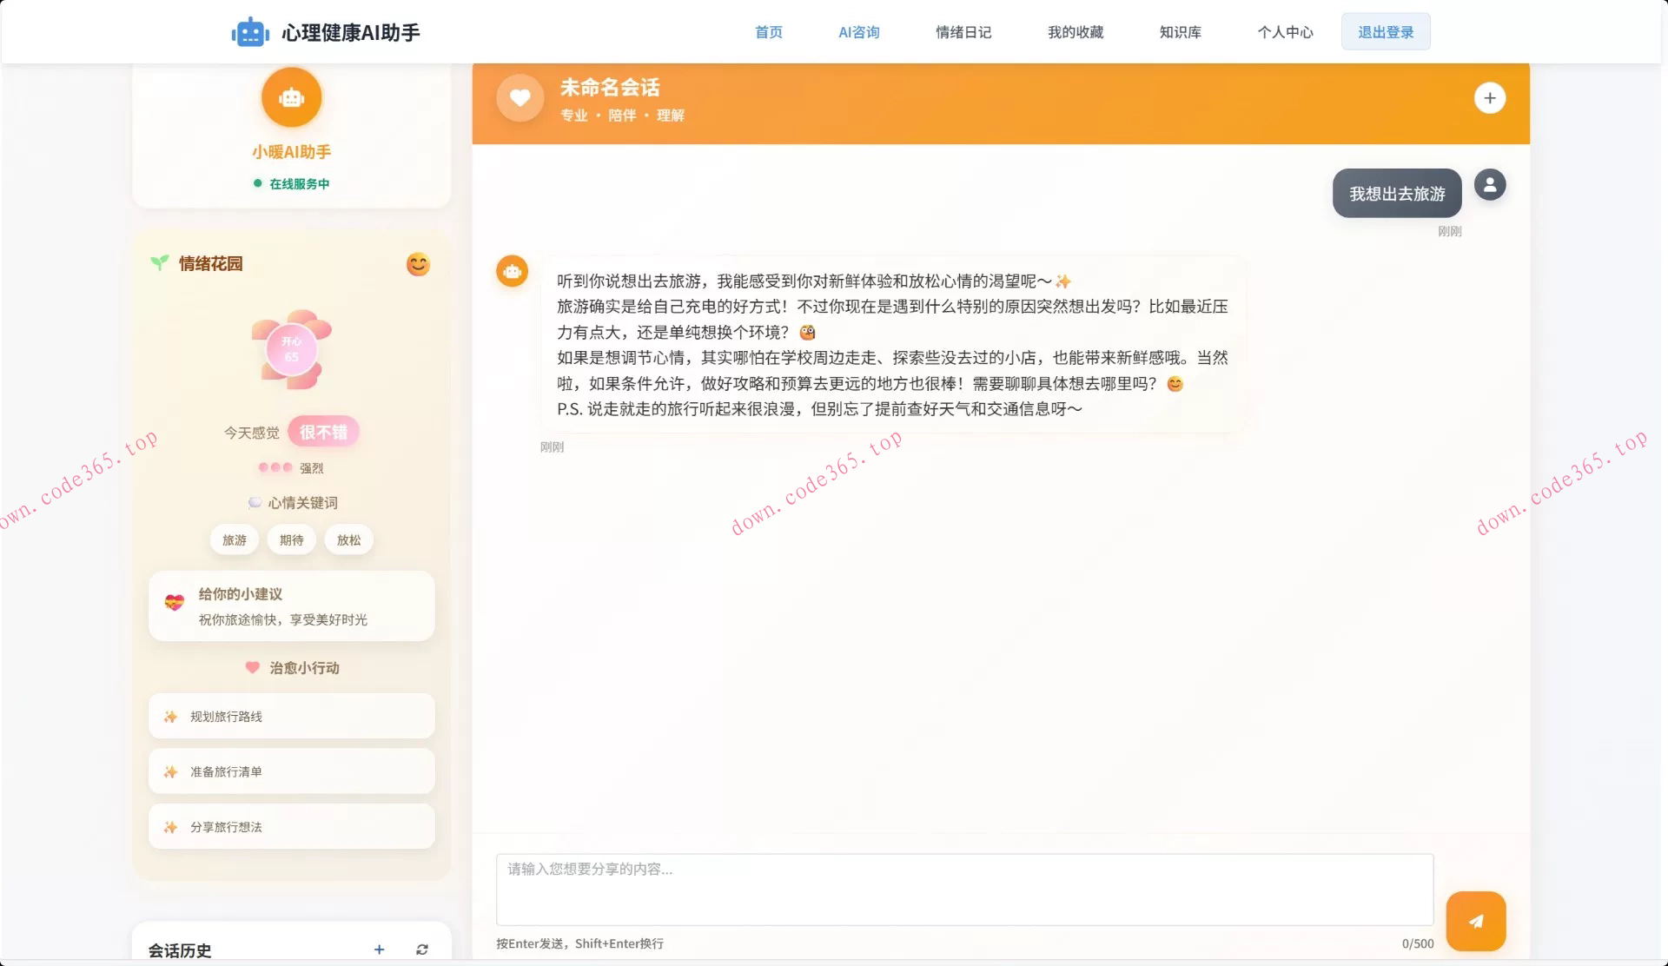Toggle the 期待 keyword tag
Image resolution: width=1668 pixels, height=966 pixels.
(291, 539)
